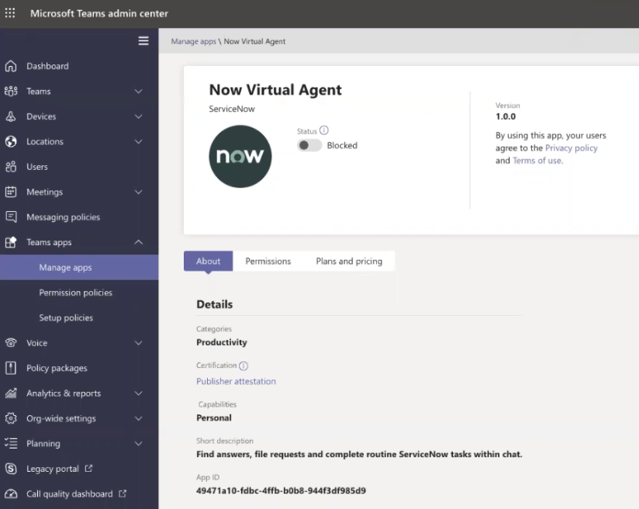Collapse sidebar with hamburger menu icon

[x=143, y=41]
